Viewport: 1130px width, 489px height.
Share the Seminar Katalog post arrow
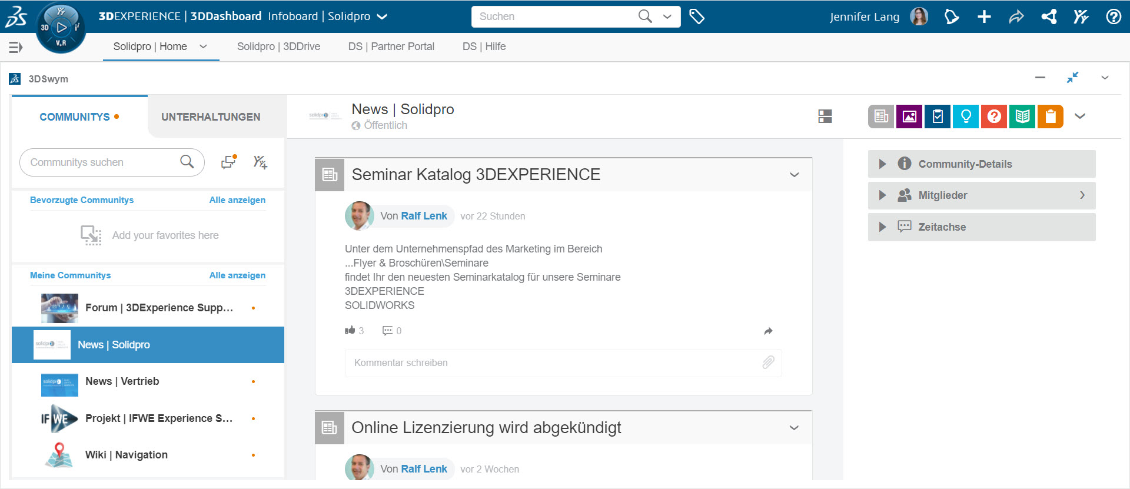point(768,331)
